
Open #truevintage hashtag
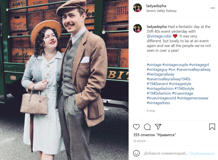tap(183, 93)
